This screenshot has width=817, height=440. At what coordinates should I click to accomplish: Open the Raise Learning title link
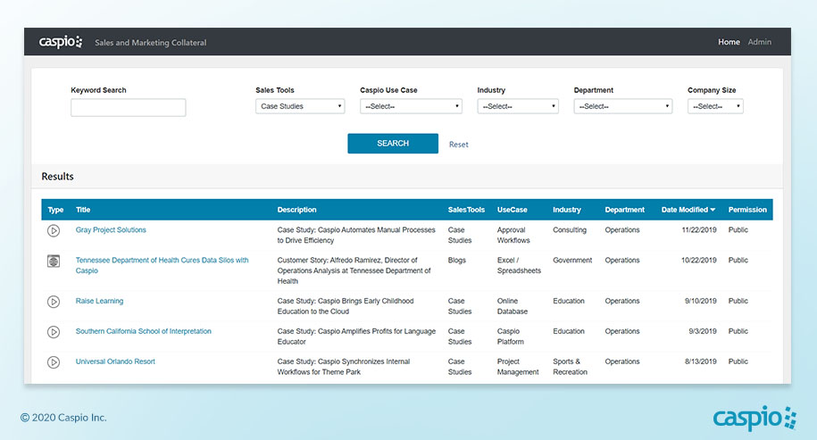[99, 302]
